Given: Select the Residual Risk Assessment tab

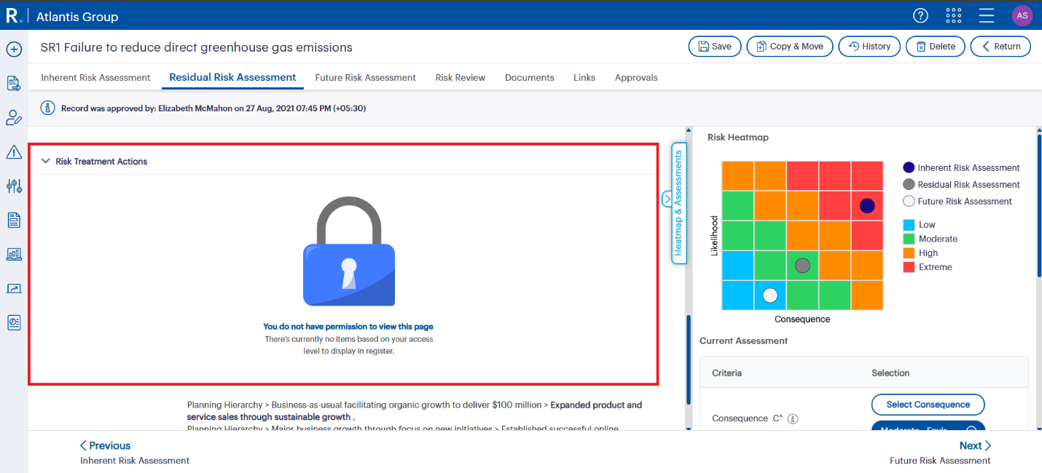Looking at the screenshot, I should (232, 77).
